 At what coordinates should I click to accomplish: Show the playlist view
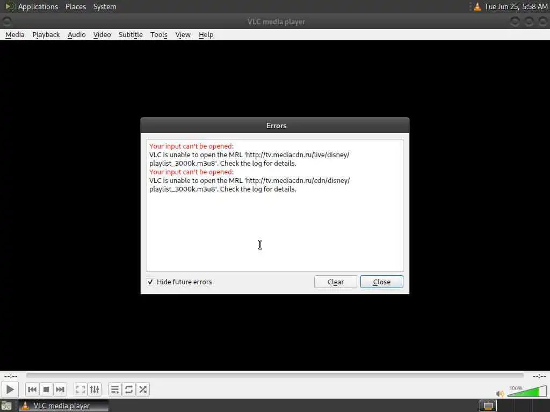(x=115, y=389)
